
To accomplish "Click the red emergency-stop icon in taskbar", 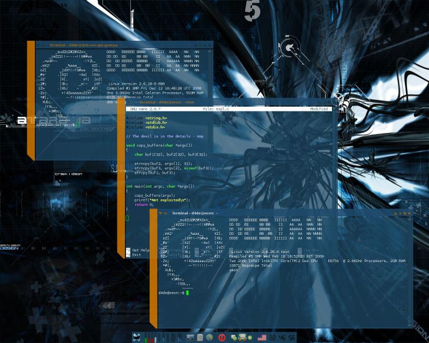I will 221,338.
